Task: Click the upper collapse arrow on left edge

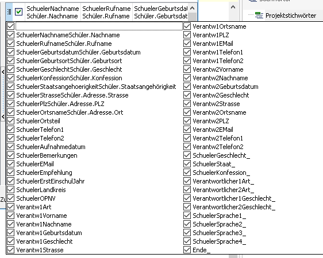Action: pos(3,72)
